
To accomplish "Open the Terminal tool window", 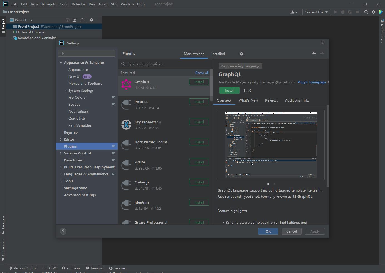I will [95, 268].
